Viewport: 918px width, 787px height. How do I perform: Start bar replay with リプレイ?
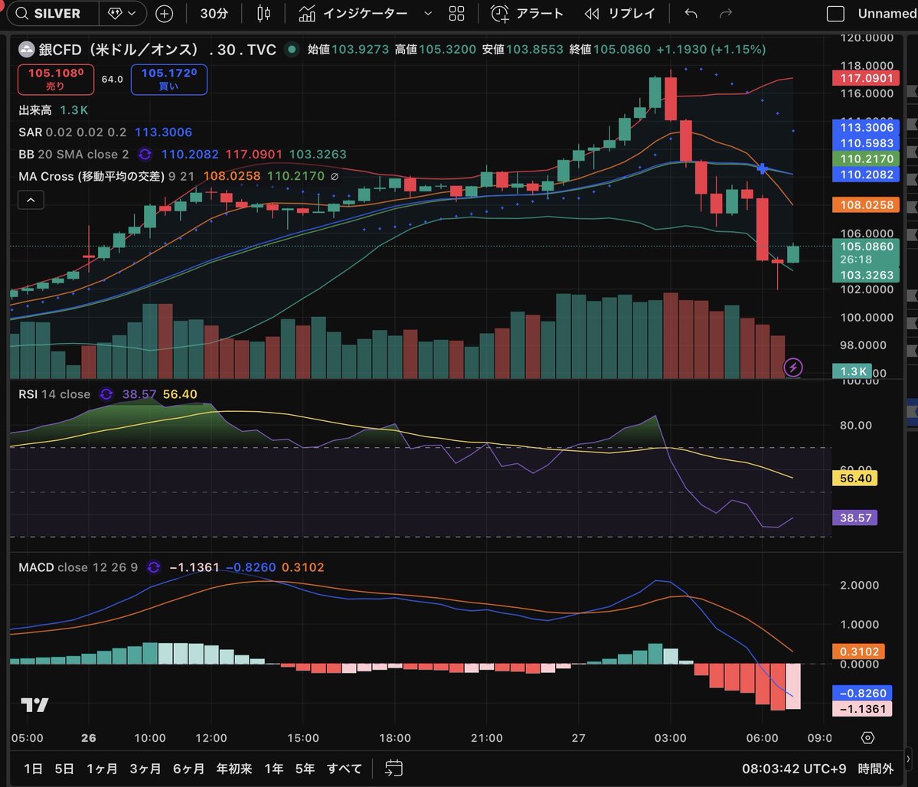click(620, 14)
